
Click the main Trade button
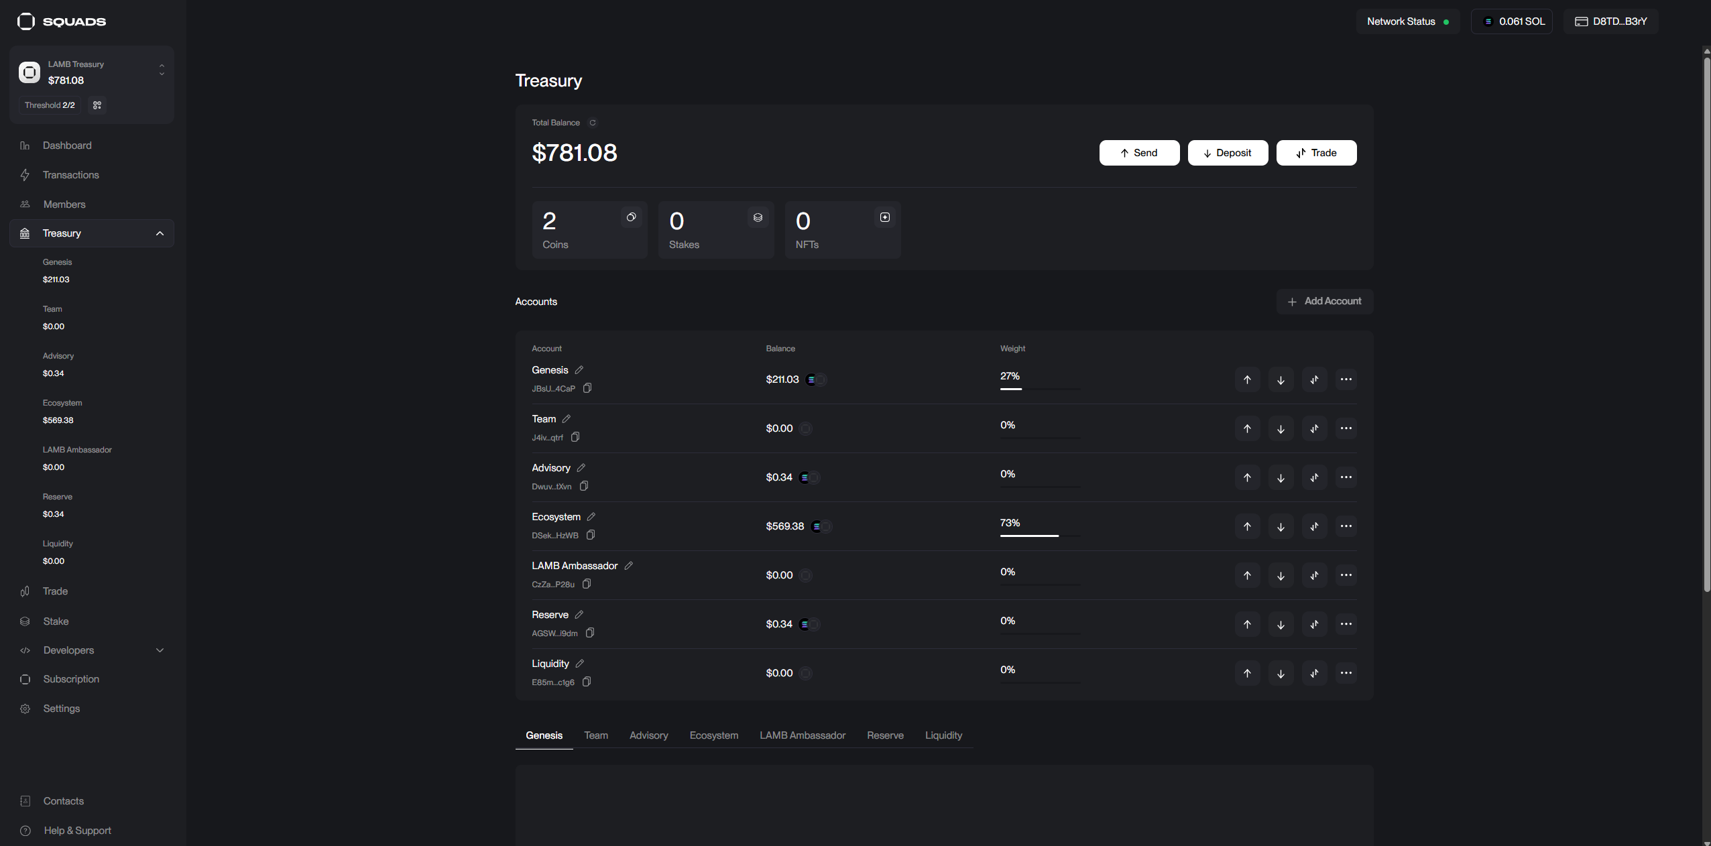[1316, 153]
